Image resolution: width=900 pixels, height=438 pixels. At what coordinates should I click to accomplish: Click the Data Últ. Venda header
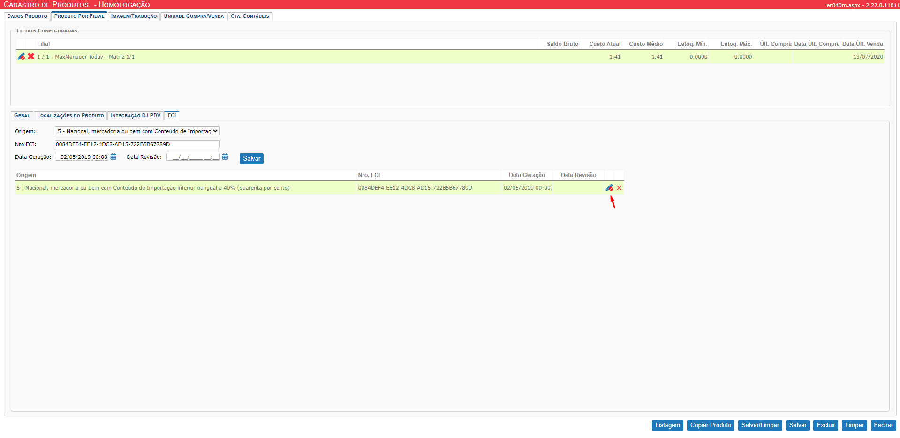(x=862, y=44)
